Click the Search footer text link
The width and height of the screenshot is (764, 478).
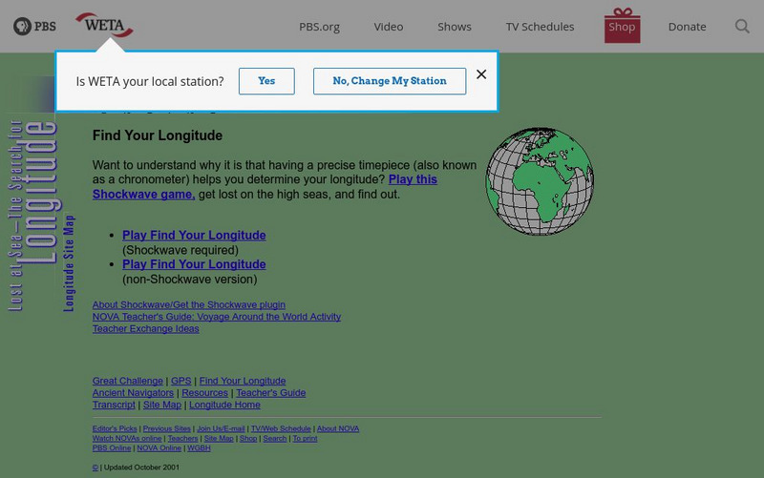click(275, 439)
